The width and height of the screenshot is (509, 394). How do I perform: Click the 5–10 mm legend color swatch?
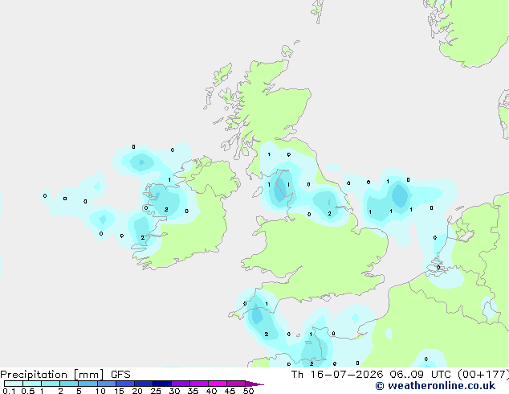click(88, 384)
